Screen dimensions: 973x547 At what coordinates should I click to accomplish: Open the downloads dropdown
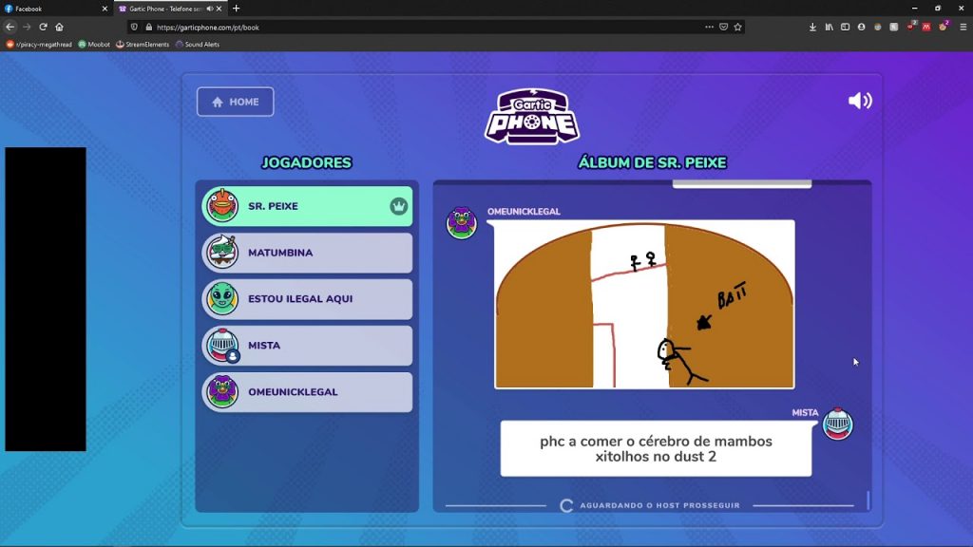(x=812, y=27)
